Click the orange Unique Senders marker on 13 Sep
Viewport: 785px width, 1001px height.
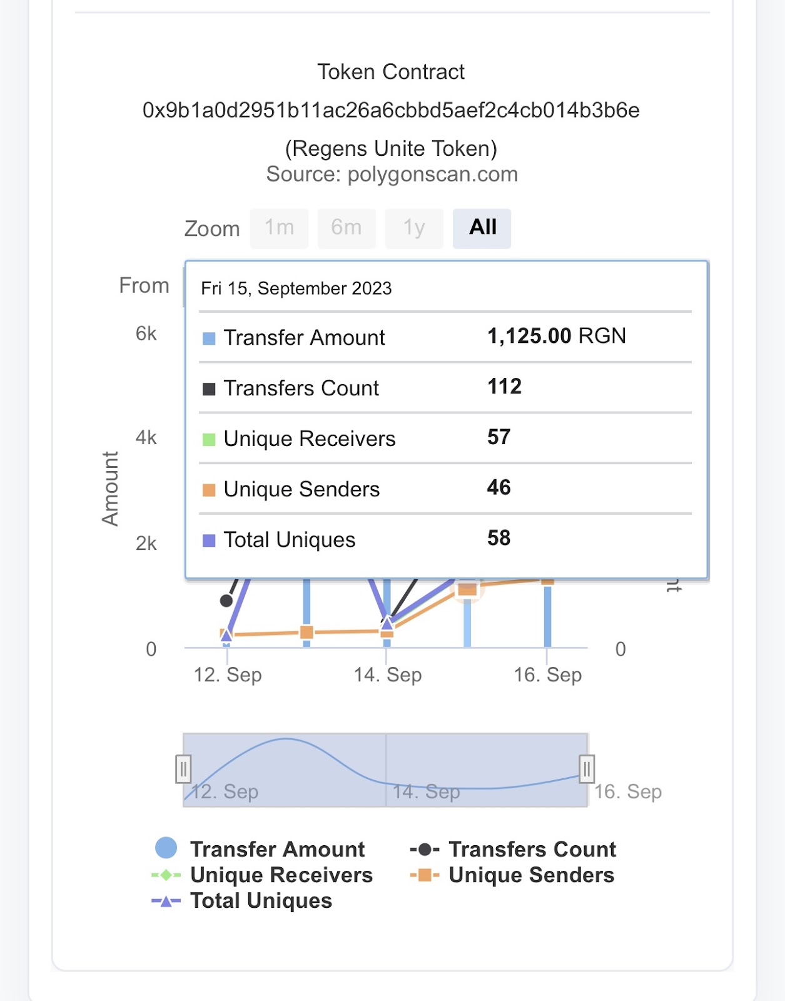[x=306, y=633]
